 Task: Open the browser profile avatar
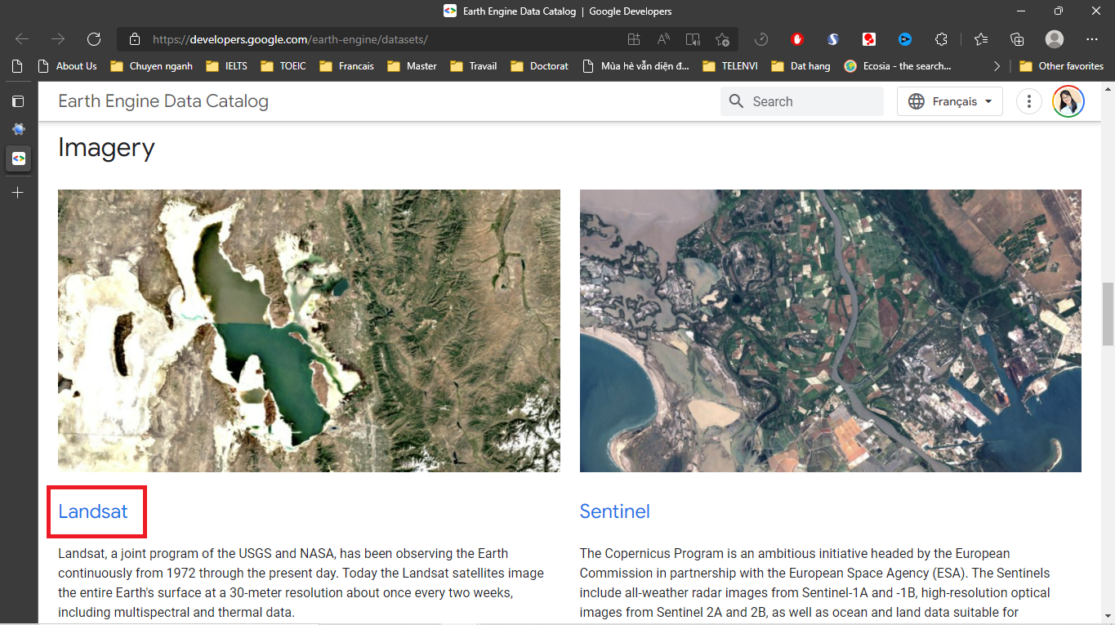point(1055,39)
